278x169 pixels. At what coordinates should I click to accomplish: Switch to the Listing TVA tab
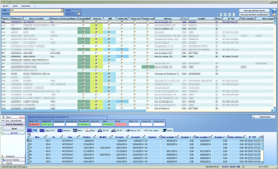pyautogui.click(x=47, y=130)
